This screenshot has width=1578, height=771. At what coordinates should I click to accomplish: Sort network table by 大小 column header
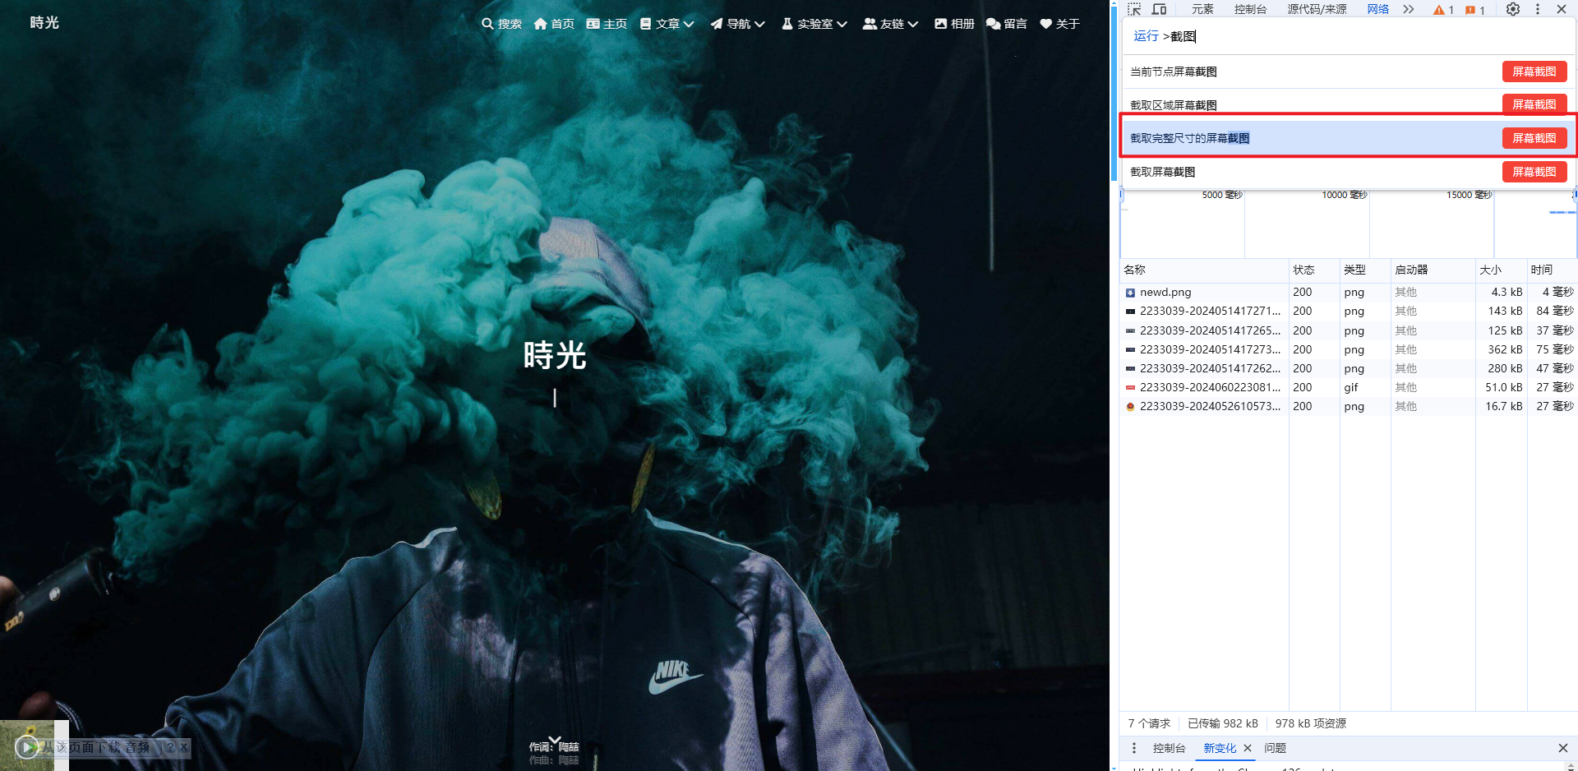[x=1501, y=270]
